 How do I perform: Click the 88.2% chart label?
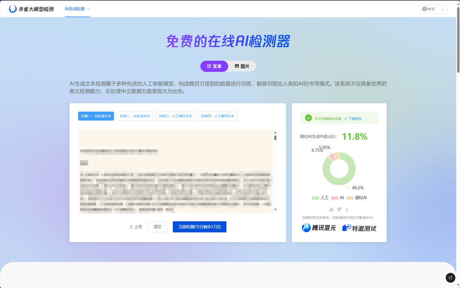pyautogui.click(x=358, y=188)
